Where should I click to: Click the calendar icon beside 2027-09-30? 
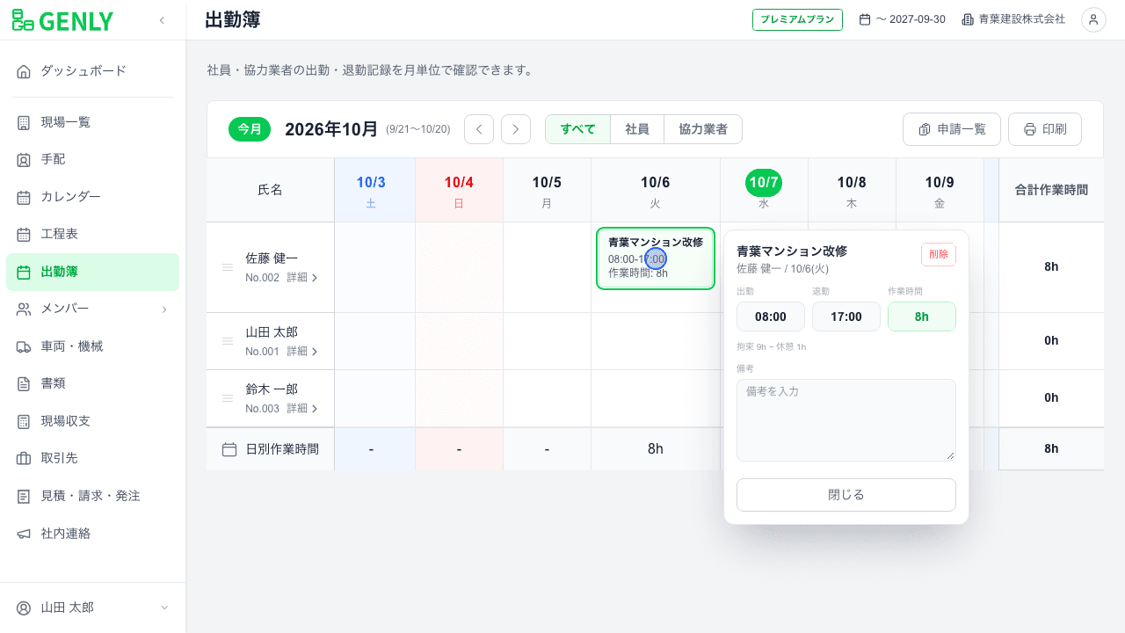click(865, 19)
